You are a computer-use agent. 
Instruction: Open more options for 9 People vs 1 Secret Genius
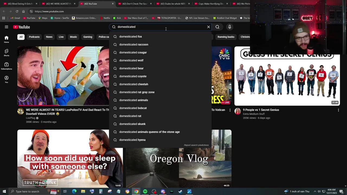coord(338,110)
